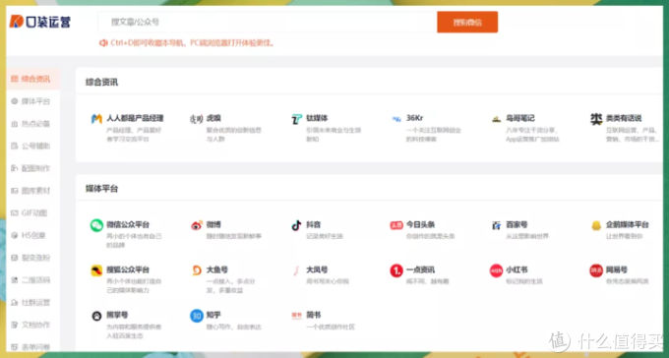This screenshot has height=358, width=669.
Task: Open the 一点资讯 red circle icon
Action: coord(396,270)
